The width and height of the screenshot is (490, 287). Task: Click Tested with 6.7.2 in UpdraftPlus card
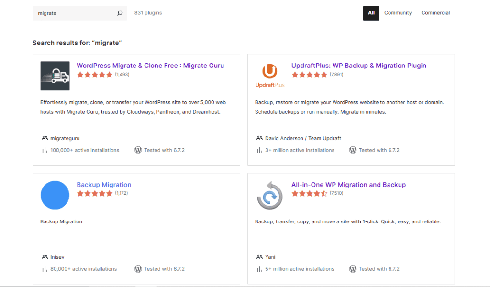pos(379,150)
